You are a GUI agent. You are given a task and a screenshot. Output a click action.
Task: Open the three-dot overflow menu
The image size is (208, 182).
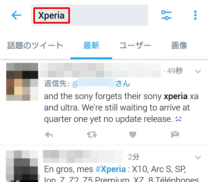[195, 15]
